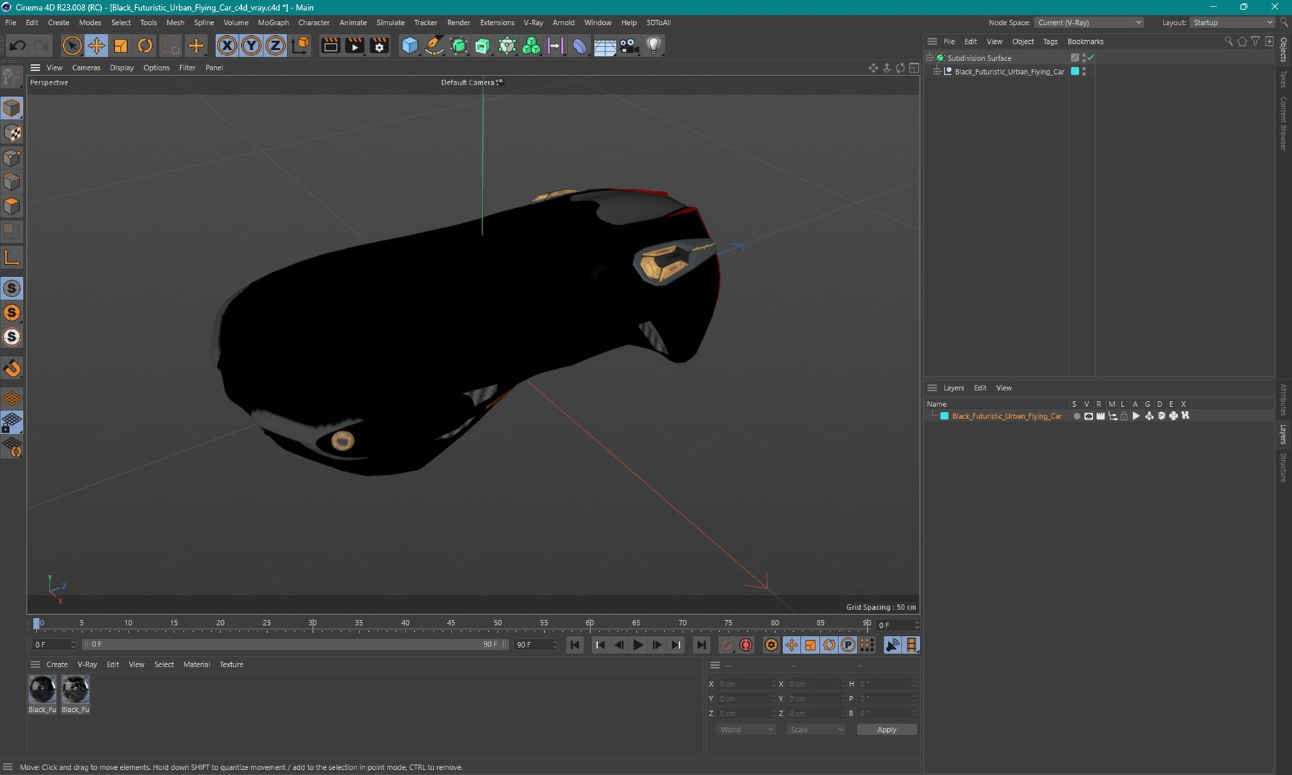
Task: Click the Apply button in Coordinates panel
Action: pyautogui.click(x=886, y=729)
